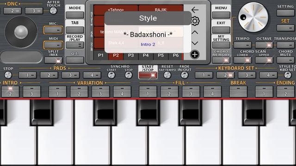296x166 pixels.
Task: Click the START/STOP button
Action: pyautogui.click(x=148, y=75)
